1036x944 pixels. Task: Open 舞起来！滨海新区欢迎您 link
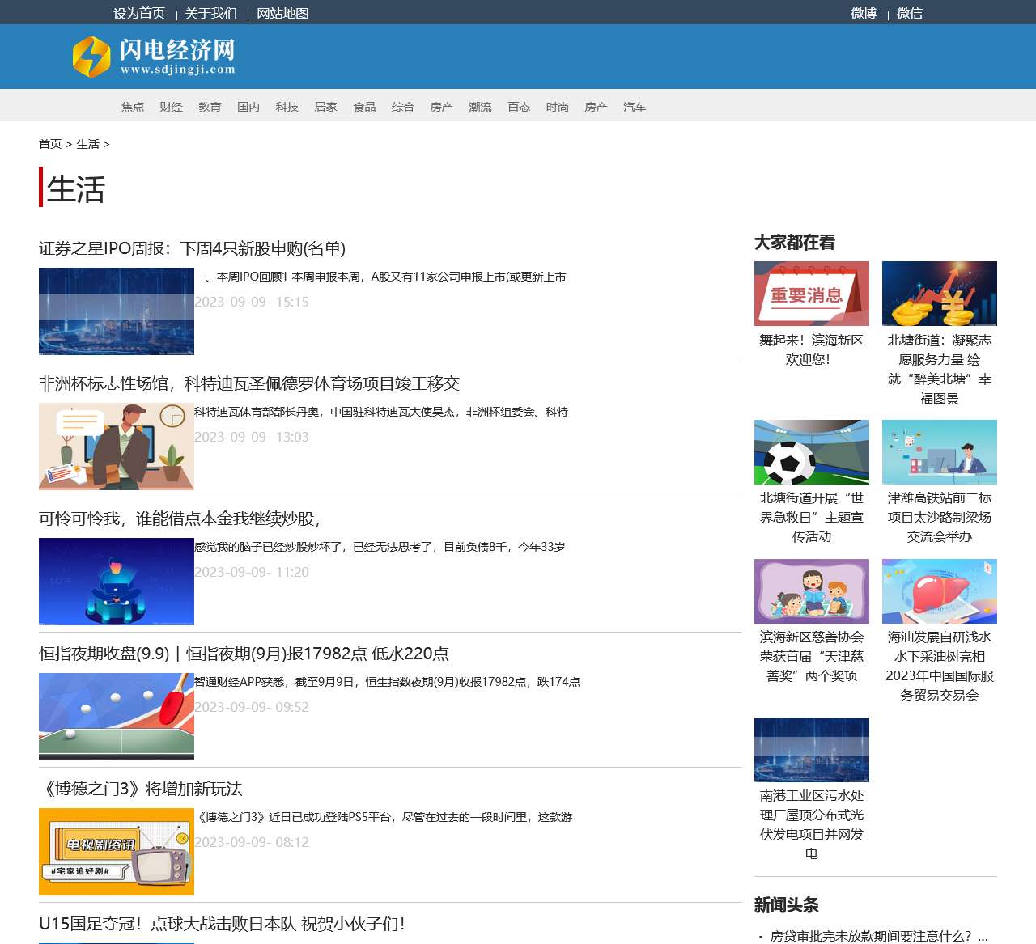(812, 350)
